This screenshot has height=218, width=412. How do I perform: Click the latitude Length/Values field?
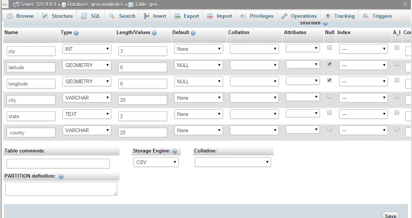click(143, 67)
